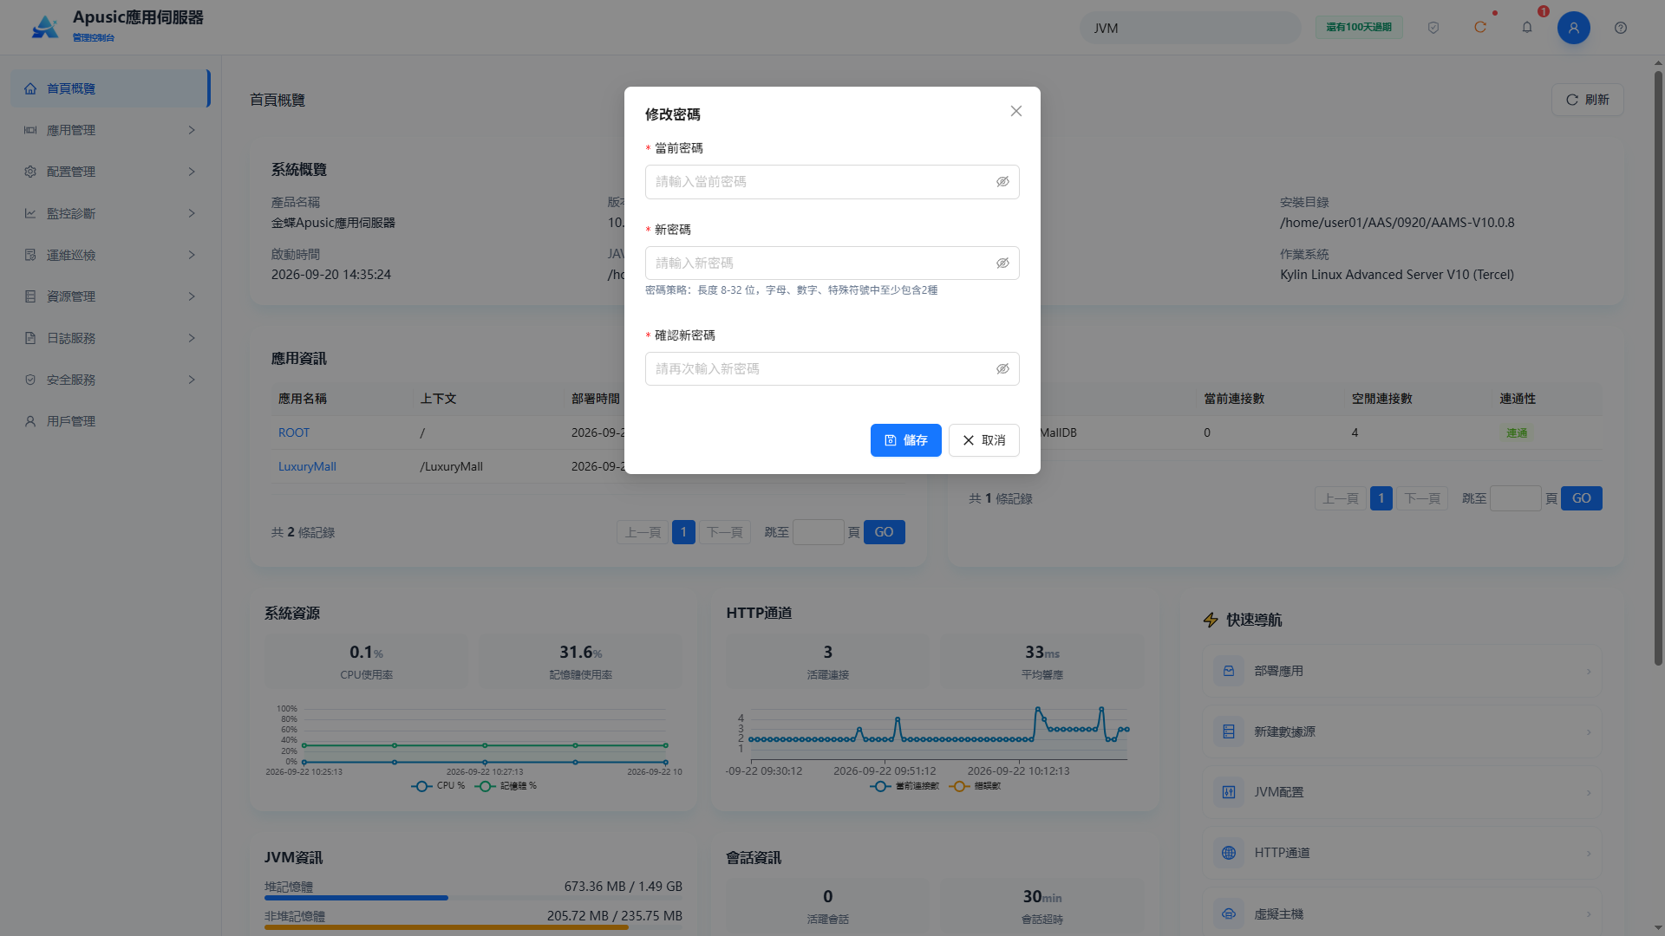This screenshot has width=1665, height=936.
Task: Open the shield security icon in header
Action: [x=1433, y=28]
